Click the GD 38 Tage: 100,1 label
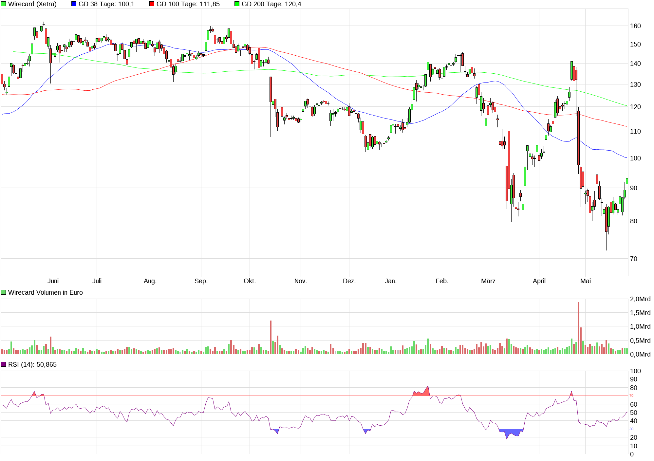Image resolution: width=654 pixels, height=461 pixels. click(106, 4)
